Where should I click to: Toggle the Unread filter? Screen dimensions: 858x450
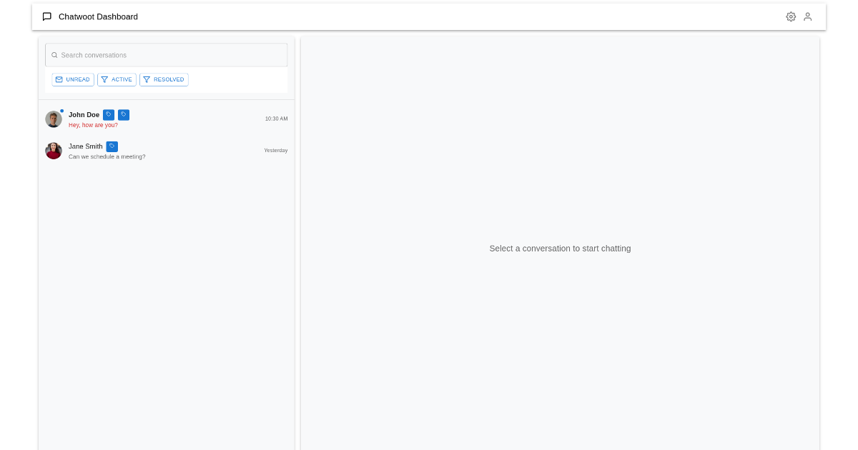[73, 79]
